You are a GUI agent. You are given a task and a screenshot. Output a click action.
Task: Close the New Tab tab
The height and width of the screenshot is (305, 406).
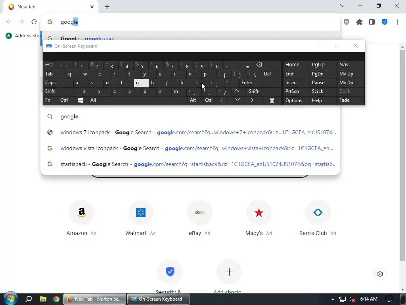click(x=92, y=7)
